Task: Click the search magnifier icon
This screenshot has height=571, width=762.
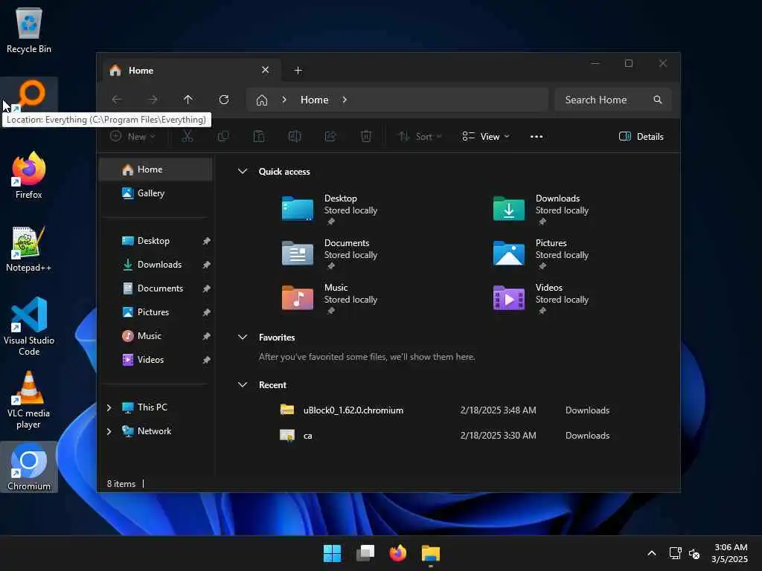Action: click(x=658, y=100)
